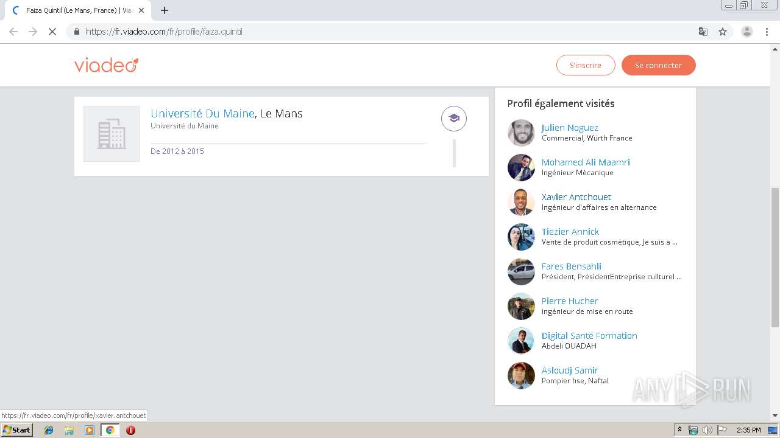Click the 2:35 PM system clock
The image size is (780, 438).
pos(749,430)
